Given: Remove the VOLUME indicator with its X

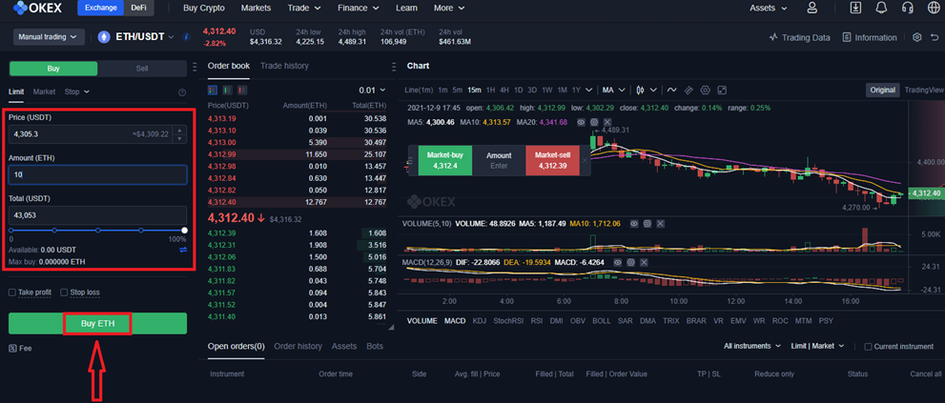Looking at the screenshot, I should tap(660, 224).
